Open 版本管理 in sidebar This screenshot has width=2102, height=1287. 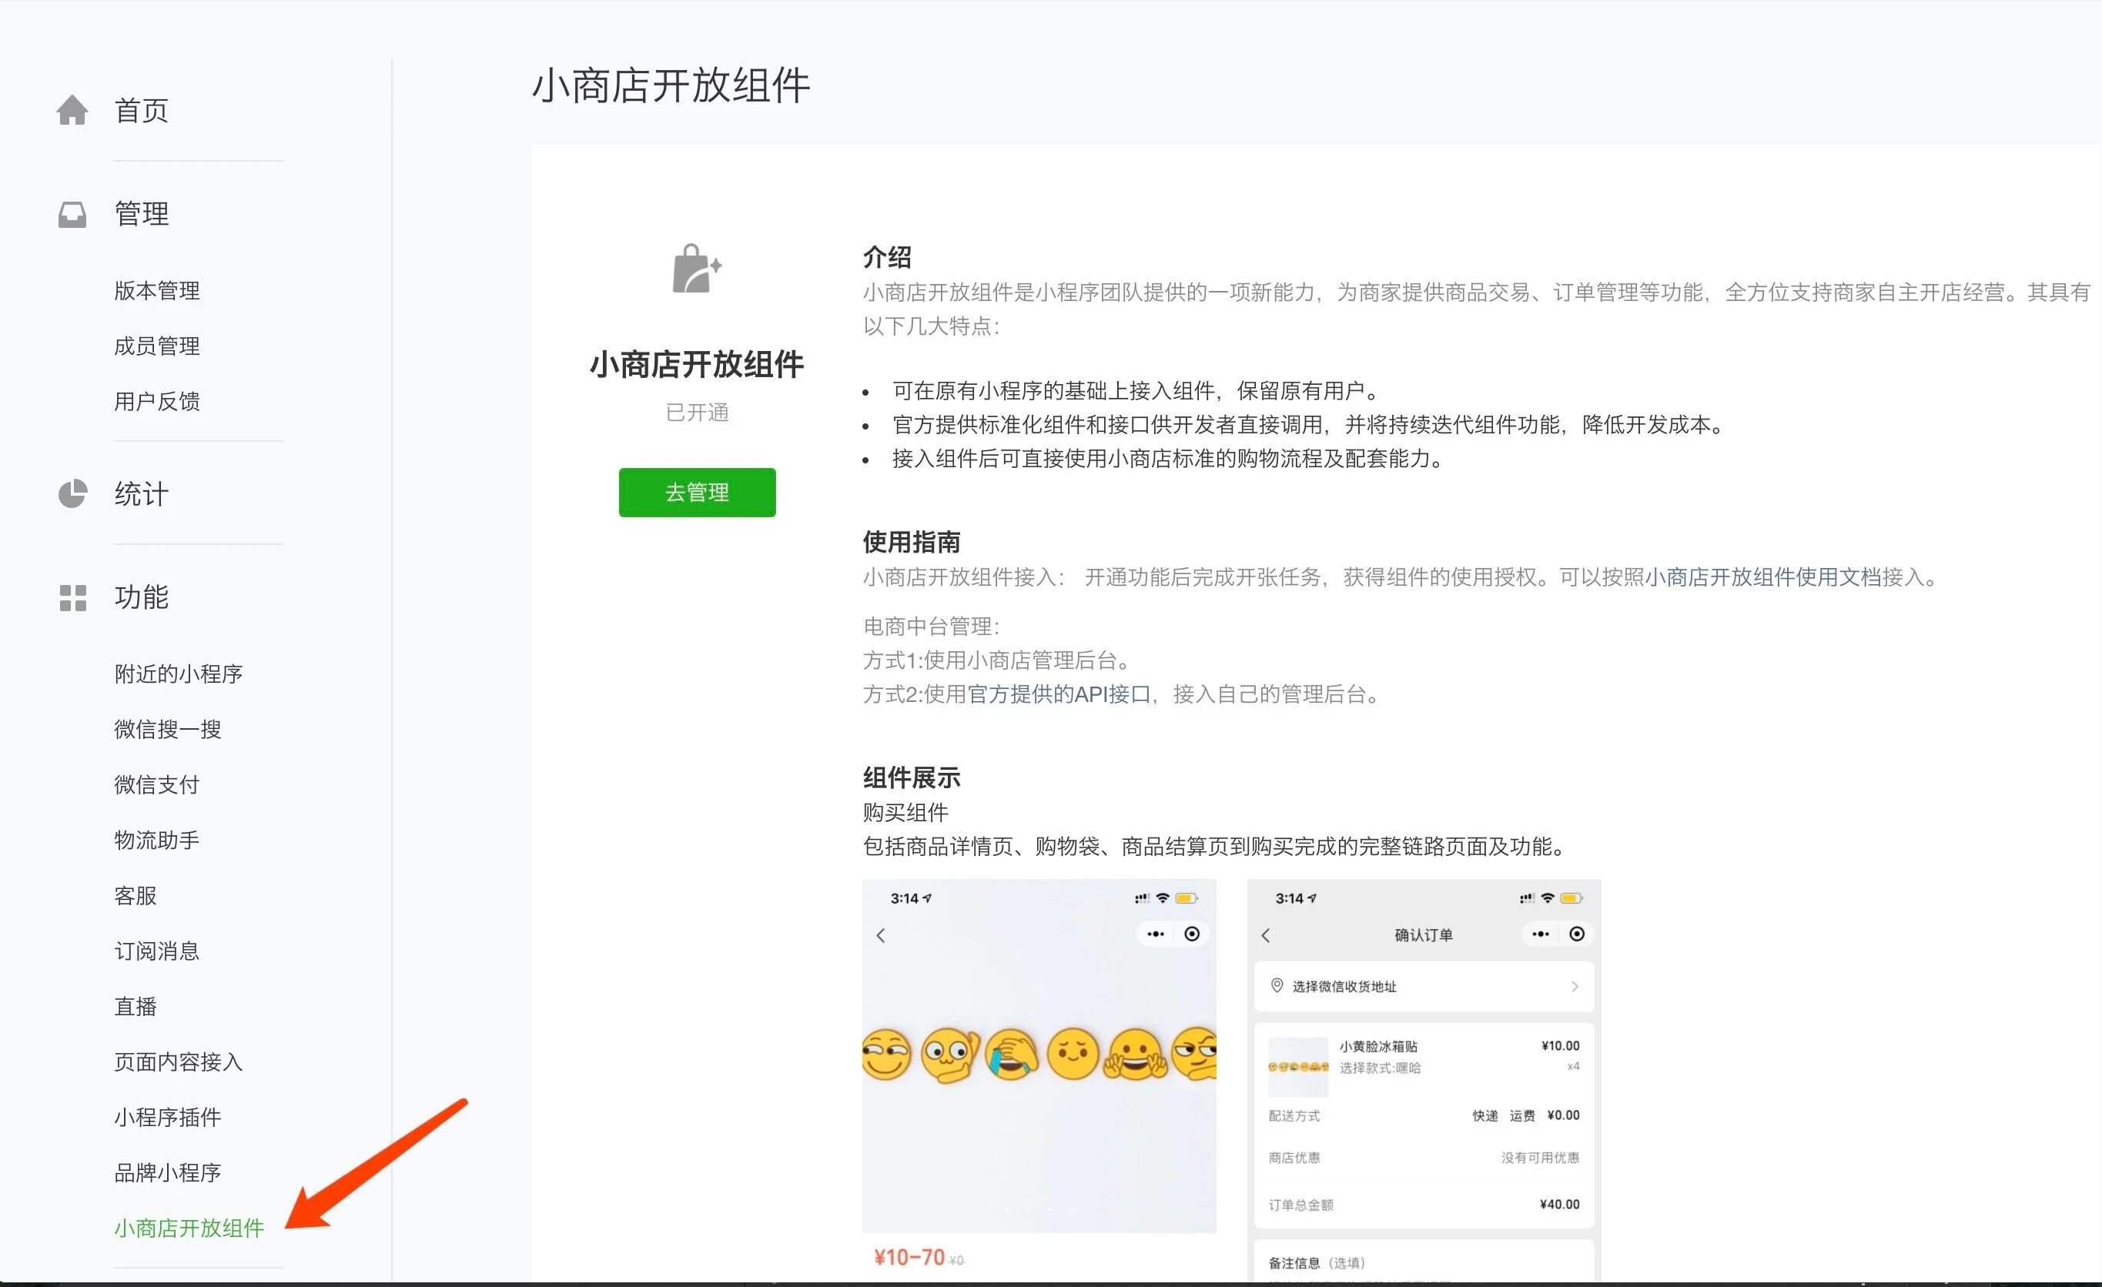(x=157, y=291)
